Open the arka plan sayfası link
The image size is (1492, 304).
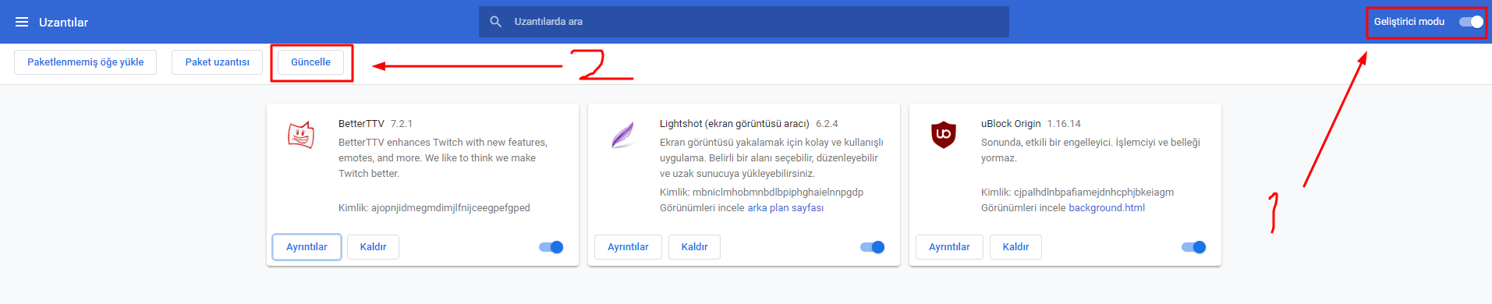pyautogui.click(x=785, y=208)
